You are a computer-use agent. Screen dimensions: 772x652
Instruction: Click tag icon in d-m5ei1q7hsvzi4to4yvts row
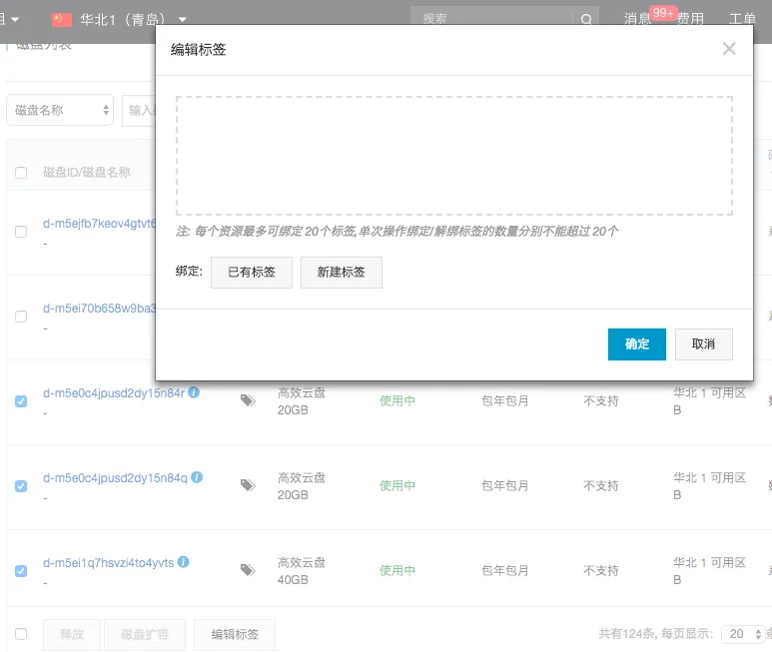tap(248, 570)
